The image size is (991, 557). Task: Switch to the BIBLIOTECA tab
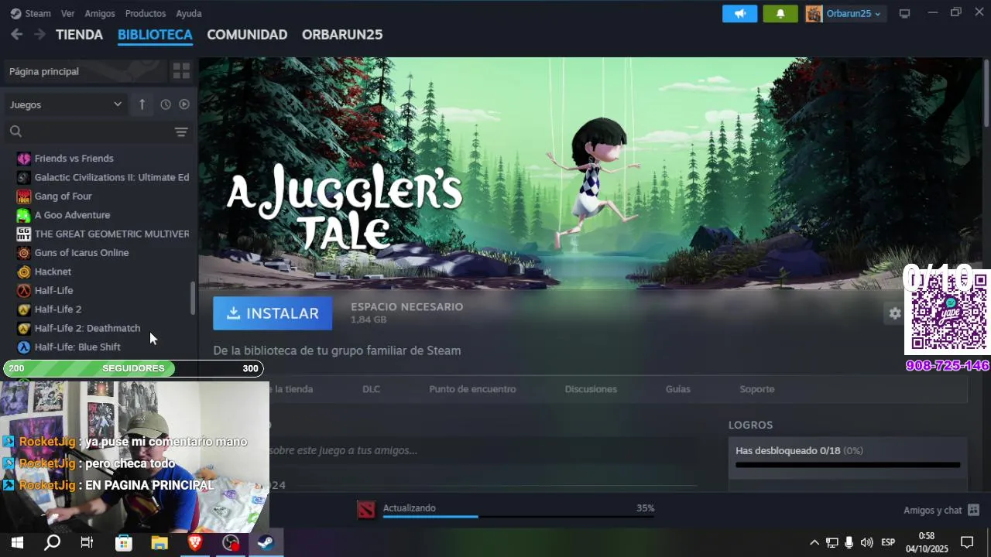[x=155, y=35]
